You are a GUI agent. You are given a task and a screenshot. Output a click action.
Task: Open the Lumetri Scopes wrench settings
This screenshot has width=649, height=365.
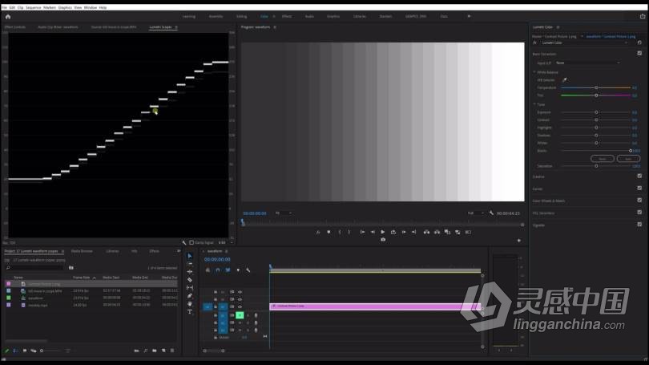point(183,242)
